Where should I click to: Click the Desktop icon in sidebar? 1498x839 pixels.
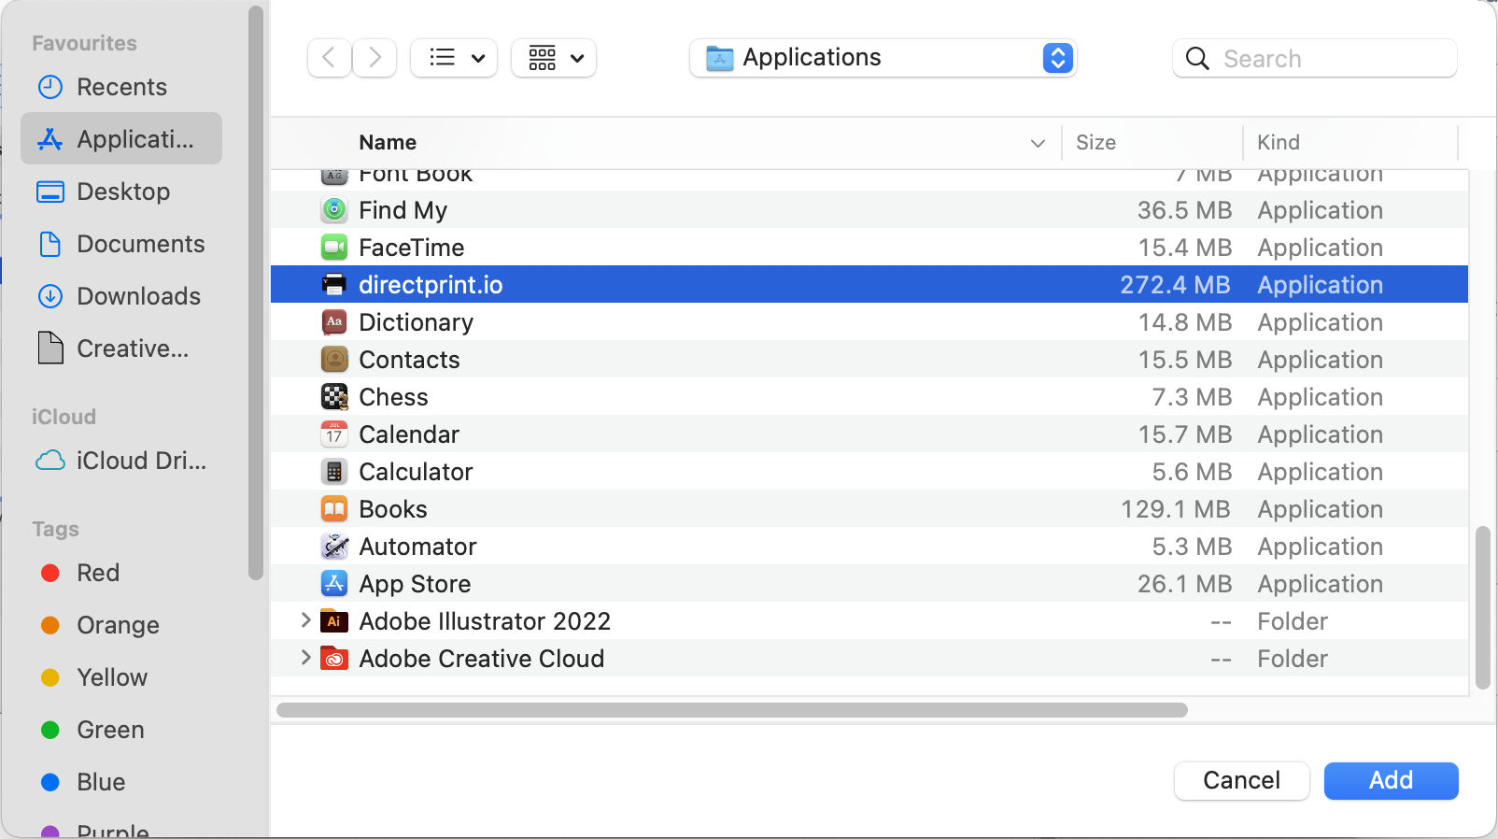click(x=50, y=192)
